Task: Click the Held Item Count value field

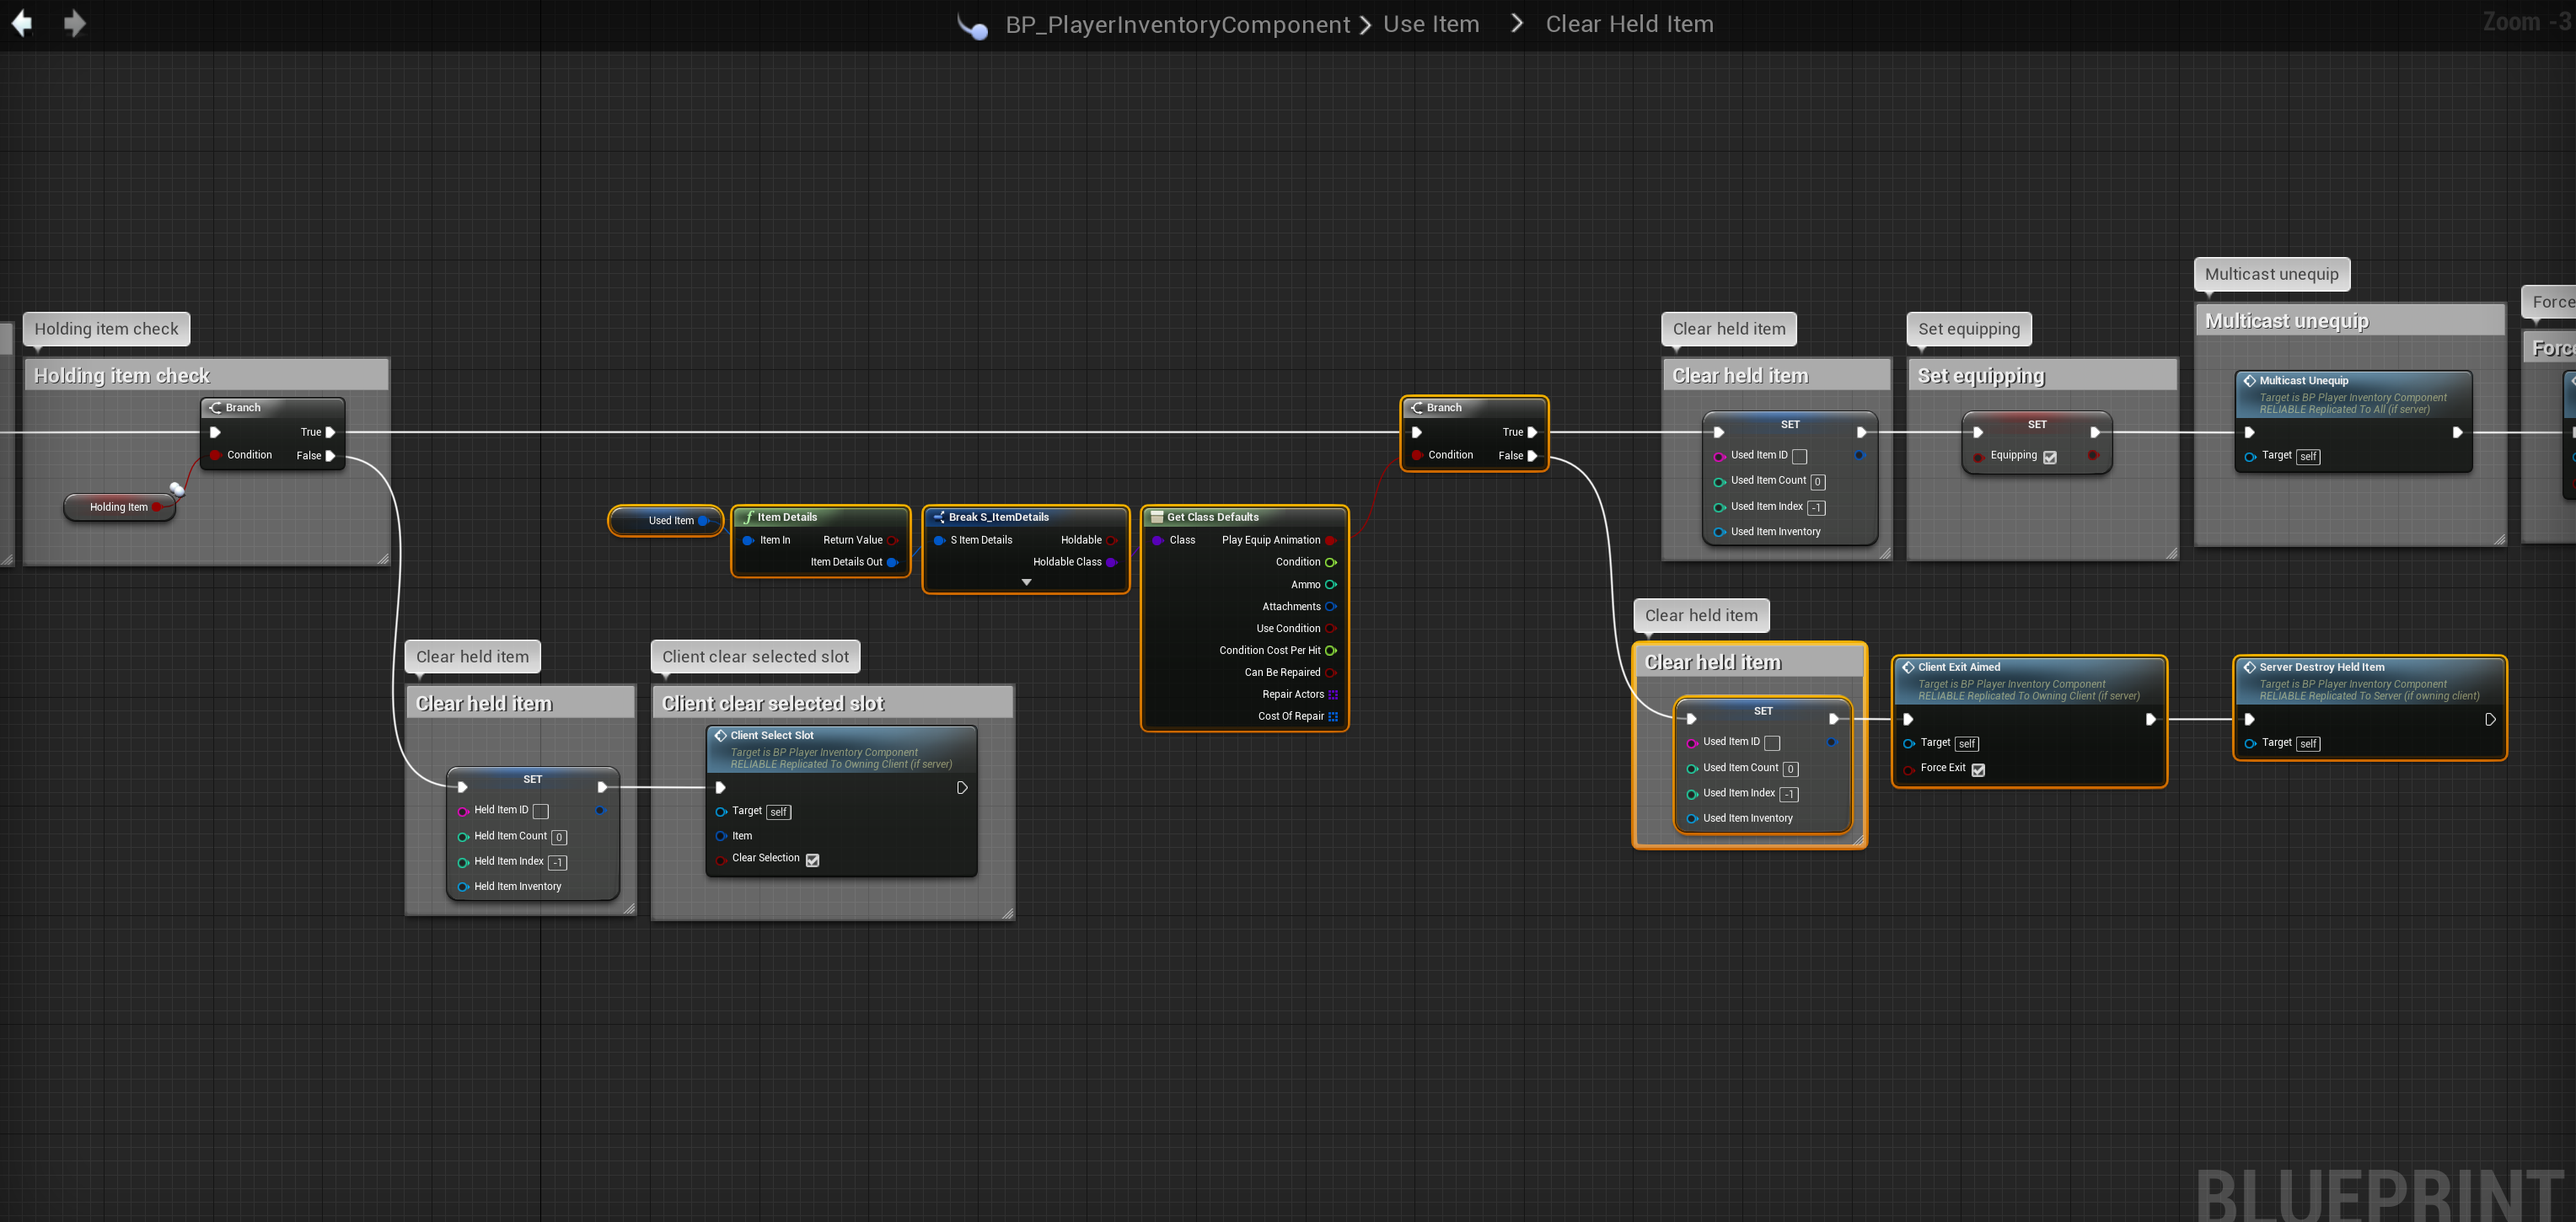Action: pyautogui.click(x=559, y=837)
